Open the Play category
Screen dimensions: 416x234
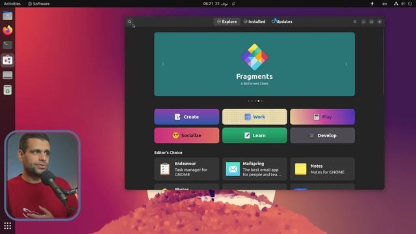point(322,117)
